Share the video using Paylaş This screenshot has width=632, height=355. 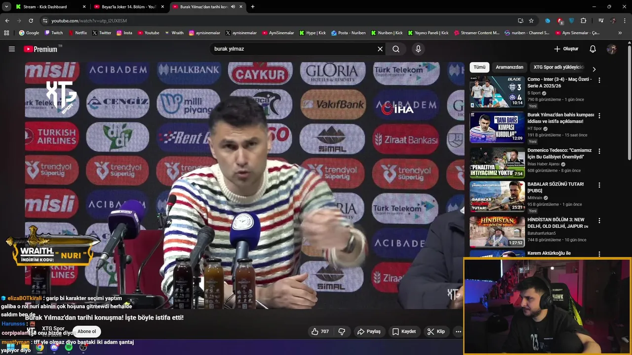(x=369, y=331)
